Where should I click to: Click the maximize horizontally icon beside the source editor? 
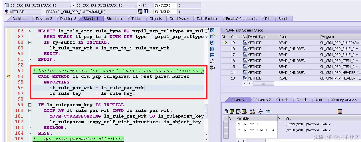pyautogui.click(x=212, y=55)
